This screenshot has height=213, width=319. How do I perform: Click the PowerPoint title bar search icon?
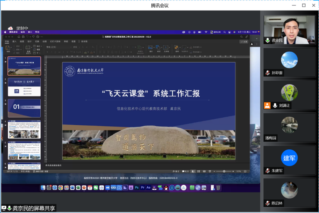click(x=241, y=37)
